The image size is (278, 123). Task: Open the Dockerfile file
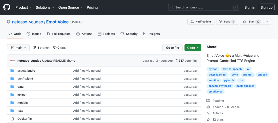24,119
